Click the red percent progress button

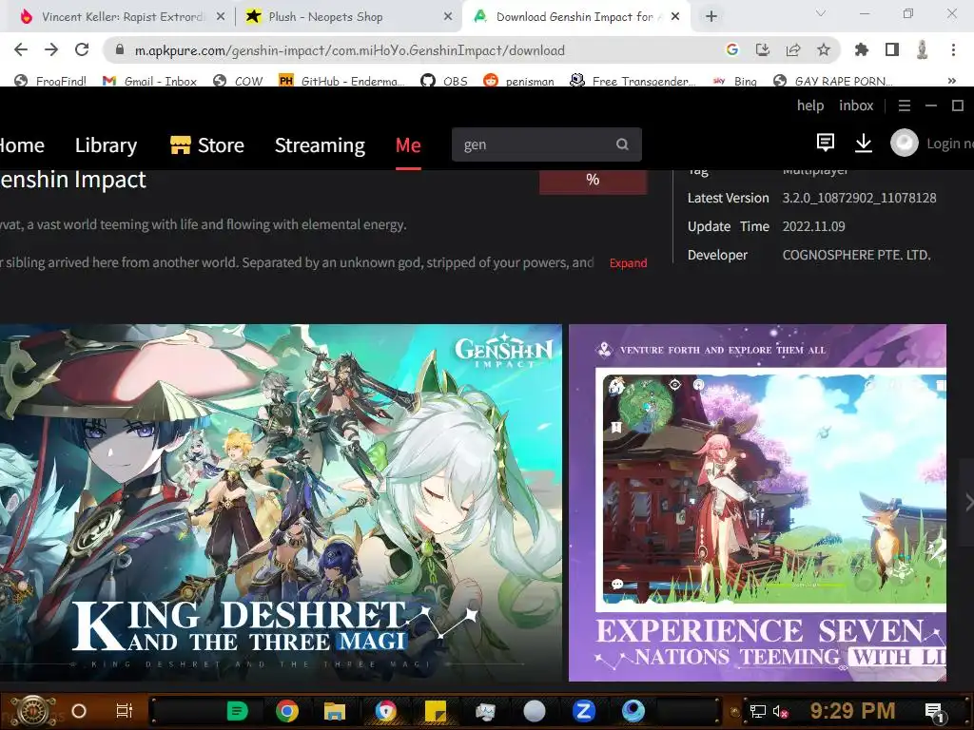pyautogui.click(x=594, y=180)
